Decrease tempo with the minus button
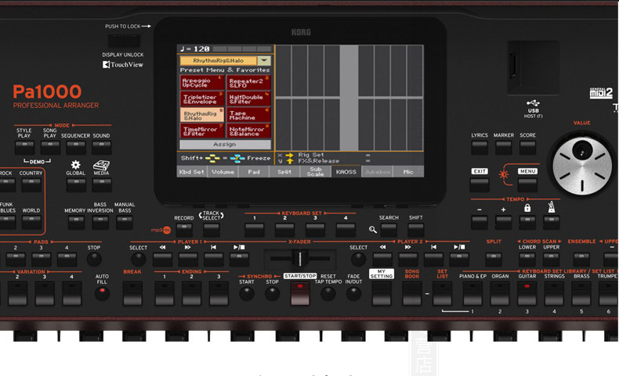Screen dimensions: 619x376 point(480,223)
